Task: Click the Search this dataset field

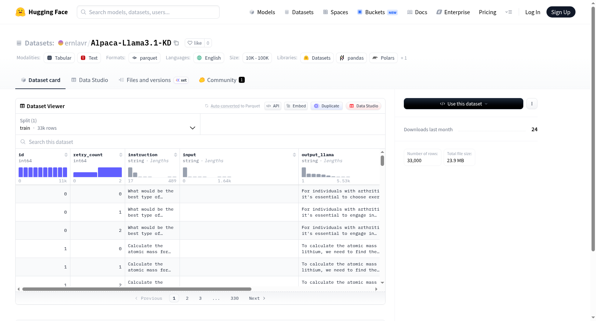Action: (x=200, y=142)
